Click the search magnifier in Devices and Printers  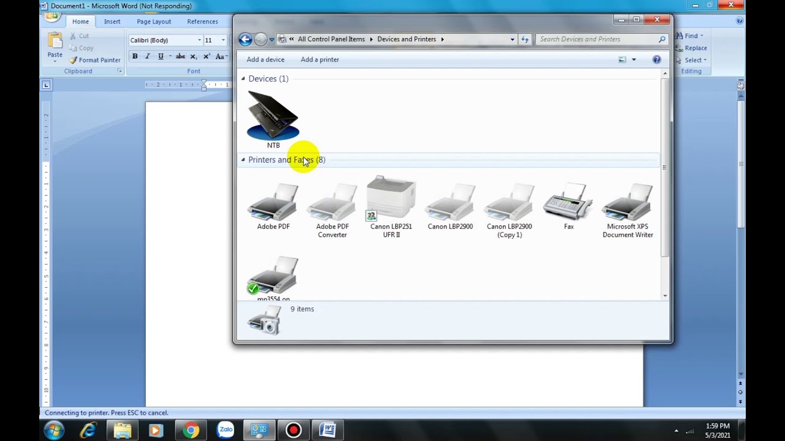point(662,39)
